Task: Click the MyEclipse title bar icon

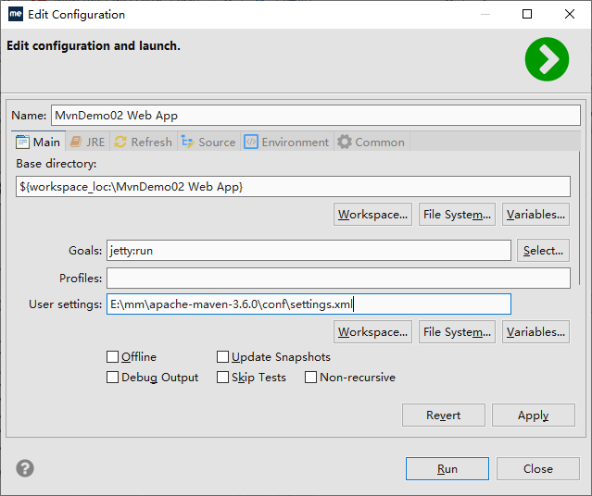Action: [x=16, y=15]
